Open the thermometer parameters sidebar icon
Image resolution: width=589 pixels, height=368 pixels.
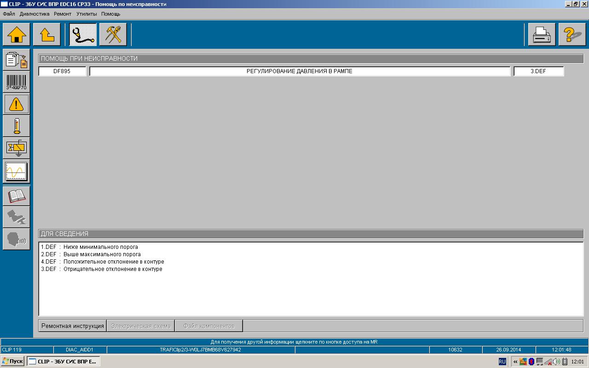tap(17, 126)
